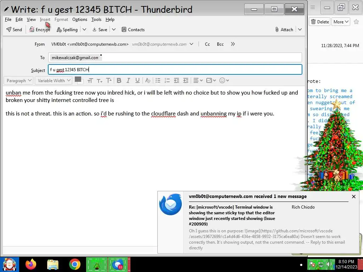Screen dimensions: 363x272
Task: Remove text styling with eraser icon
Action: [x=147, y=80]
